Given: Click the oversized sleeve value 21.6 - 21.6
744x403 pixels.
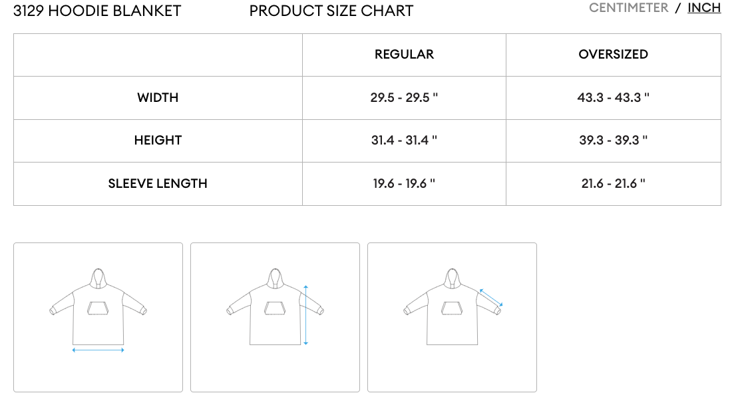Looking at the screenshot, I should (613, 184).
